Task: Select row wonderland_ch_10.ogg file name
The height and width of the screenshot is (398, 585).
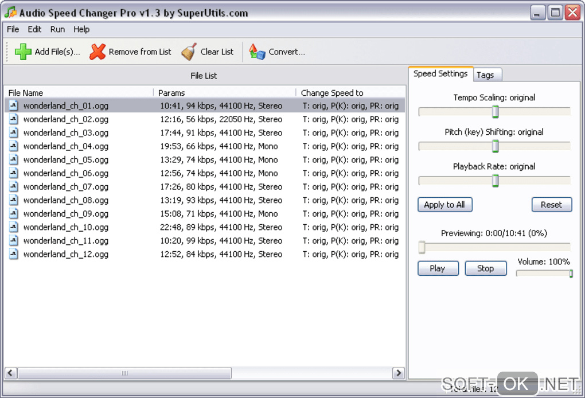Action: [x=66, y=227]
